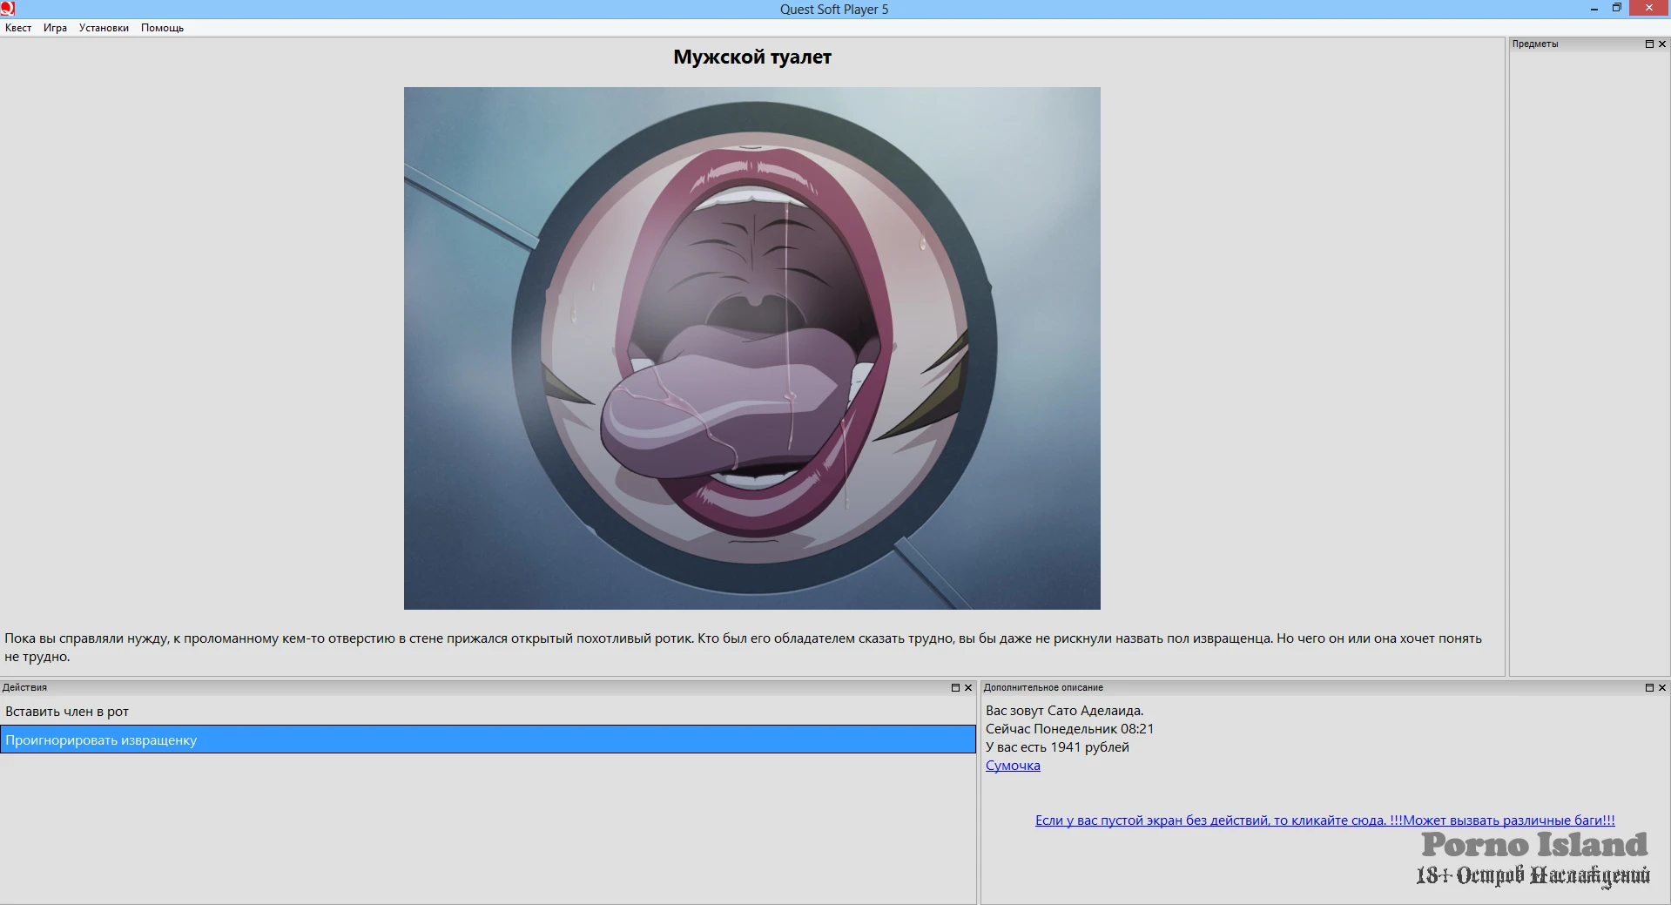Click the empty Предметы items list area

[x=1589, y=348]
